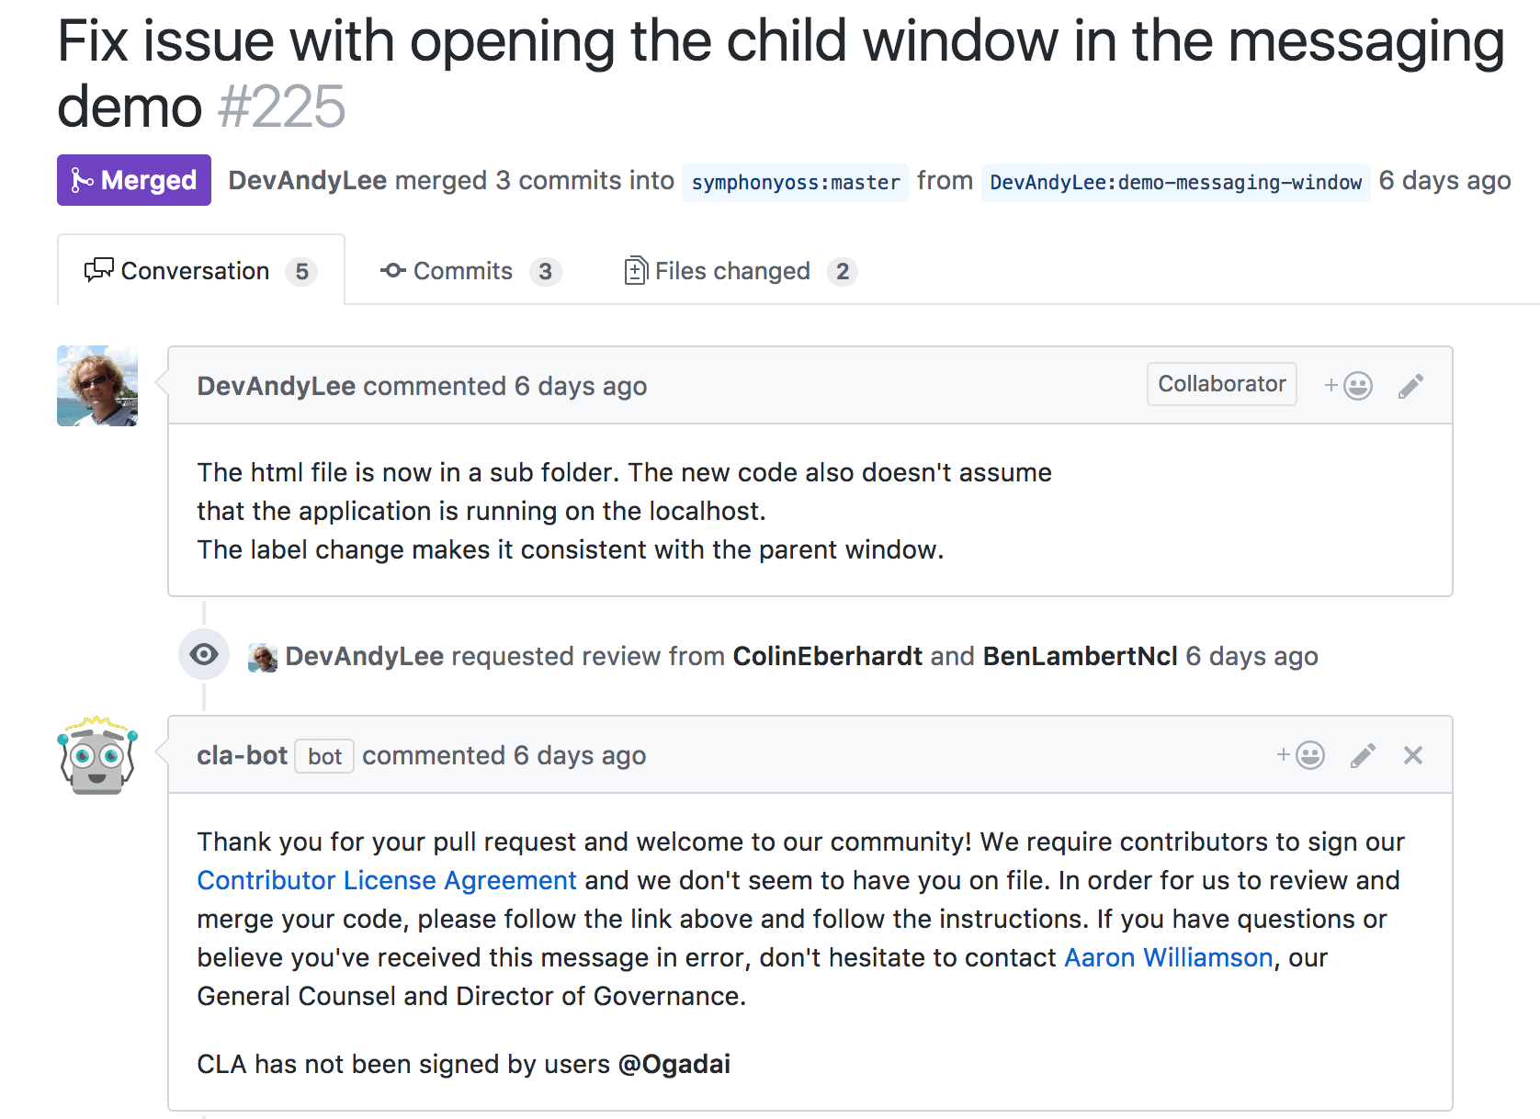The image size is (1540, 1119).
Task: Delete cla-bot's comment with the X icon
Action: 1413,755
